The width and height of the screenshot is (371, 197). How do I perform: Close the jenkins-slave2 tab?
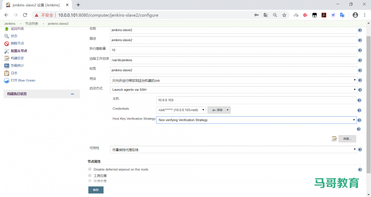coord(67,5)
